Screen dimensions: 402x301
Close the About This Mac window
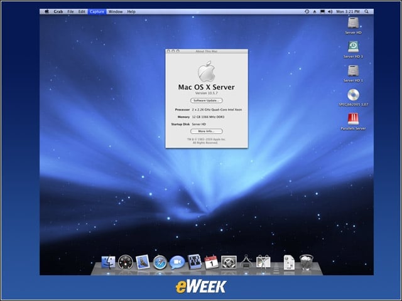point(168,51)
